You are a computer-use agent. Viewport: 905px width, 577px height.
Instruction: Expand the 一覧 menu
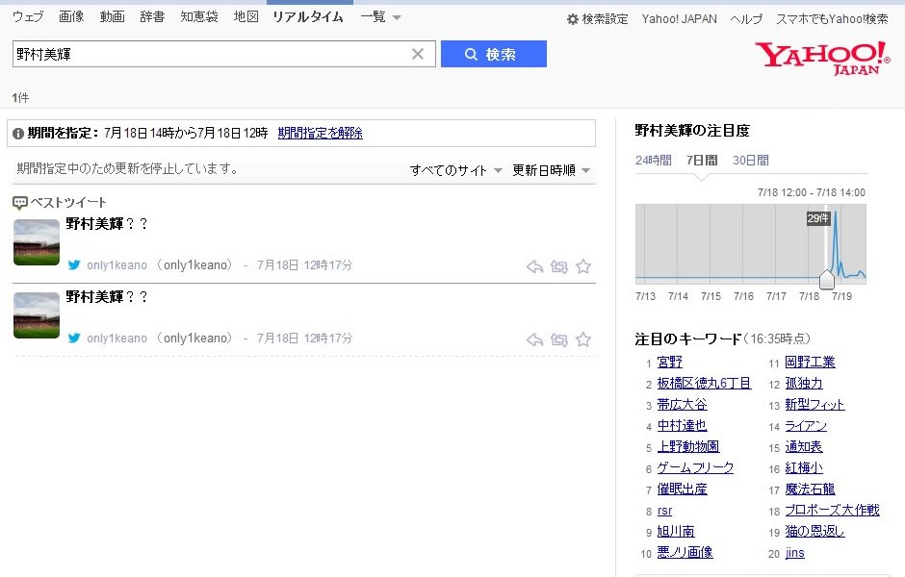380,16
